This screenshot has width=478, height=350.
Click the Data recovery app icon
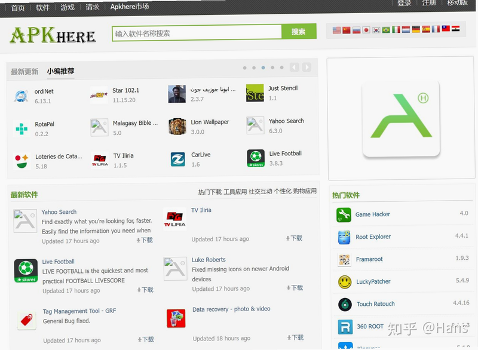point(176,318)
